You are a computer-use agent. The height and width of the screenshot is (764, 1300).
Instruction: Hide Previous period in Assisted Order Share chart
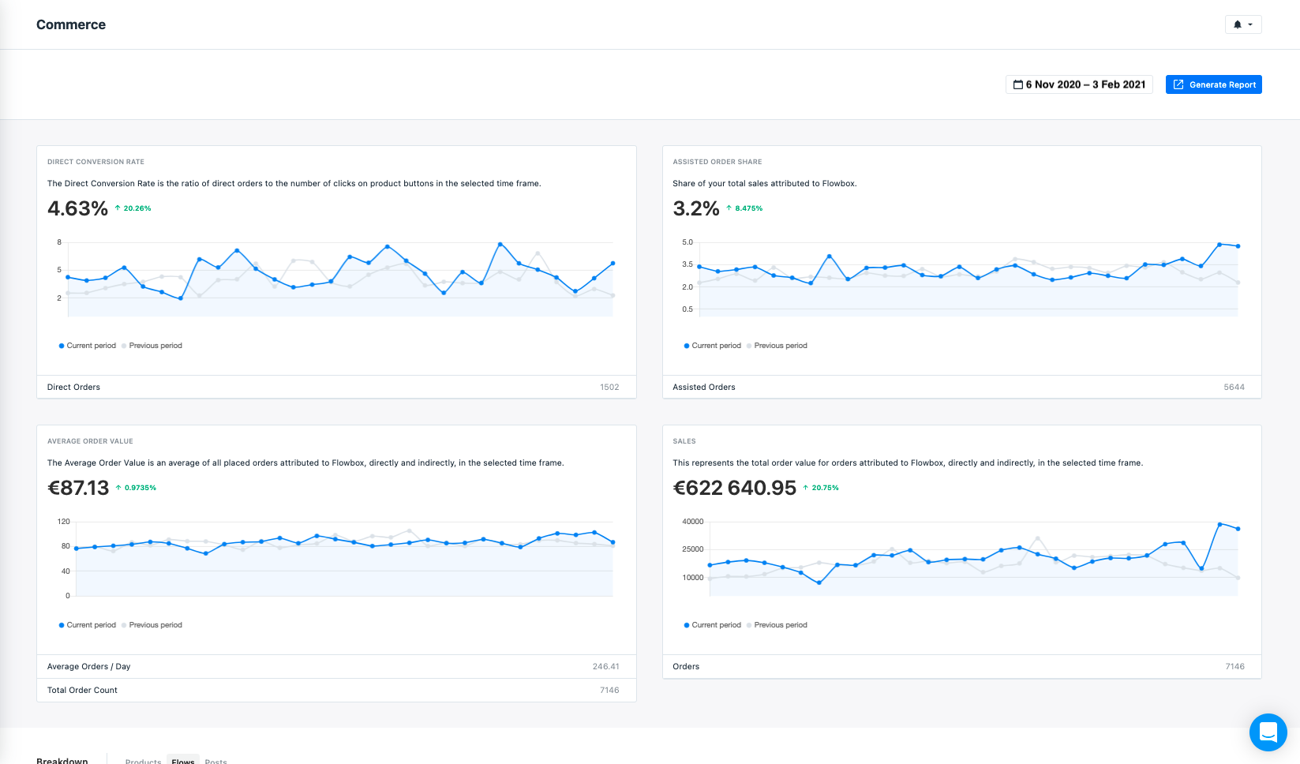coord(777,346)
